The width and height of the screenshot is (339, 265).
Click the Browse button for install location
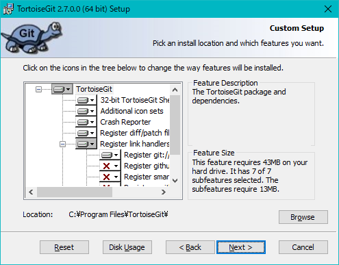(x=303, y=217)
